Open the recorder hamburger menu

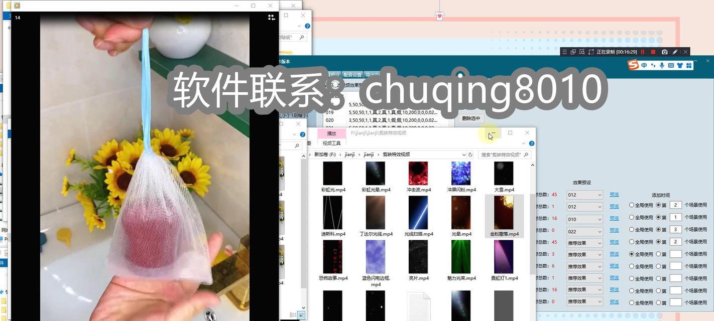(564, 52)
